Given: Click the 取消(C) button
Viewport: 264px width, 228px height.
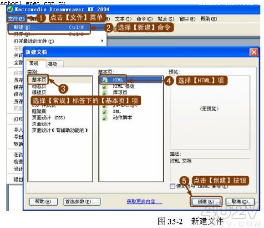Looking at the screenshot, I should tap(240, 202).
